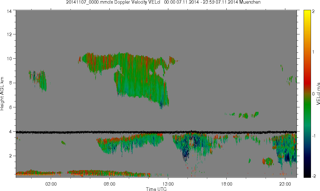Viewport: 320px width, 191px height.
Task: Click the plot title text at the top
Action: click(163, 2)
